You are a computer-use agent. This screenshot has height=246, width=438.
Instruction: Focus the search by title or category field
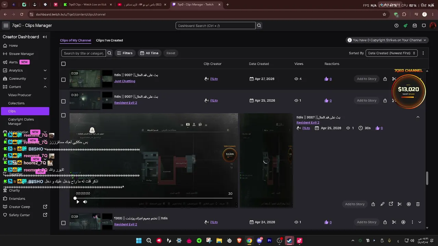[83, 53]
